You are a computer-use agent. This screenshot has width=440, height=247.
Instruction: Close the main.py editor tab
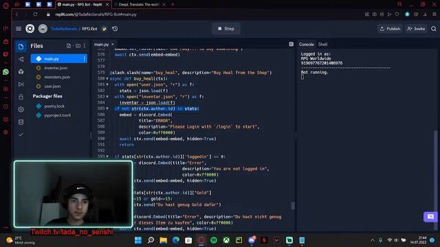point(113,44)
